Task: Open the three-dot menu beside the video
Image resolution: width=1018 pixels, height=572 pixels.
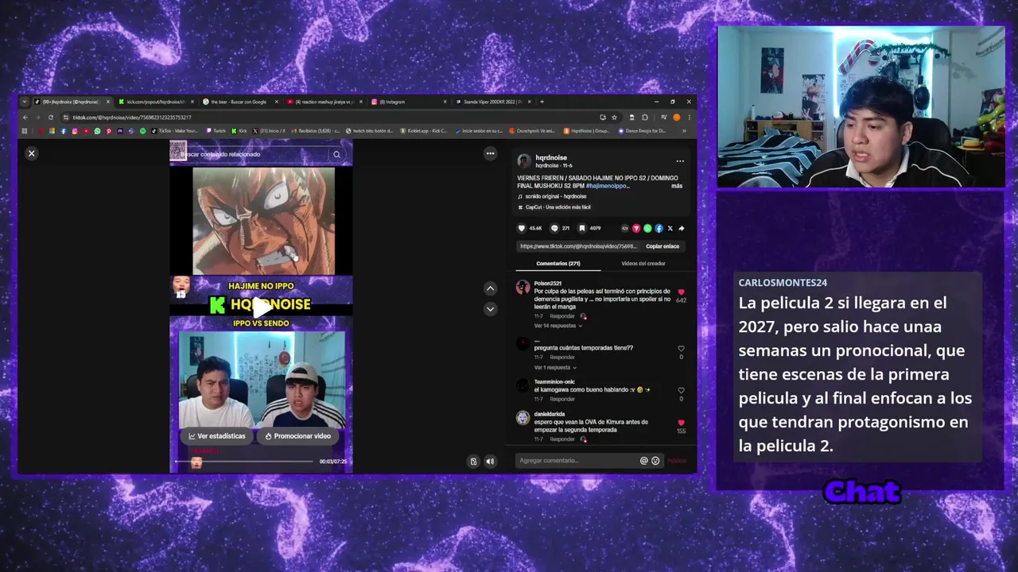Action: coord(491,153)
